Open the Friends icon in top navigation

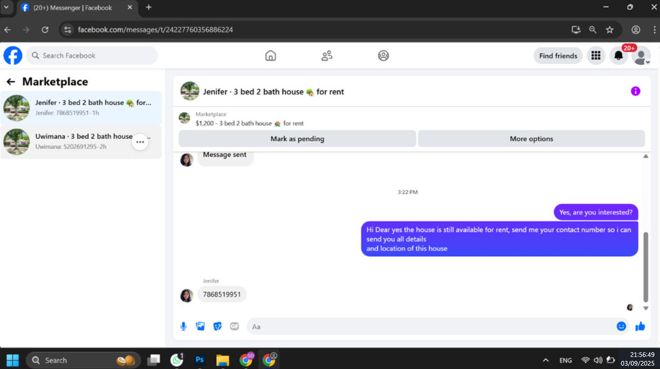327,55
